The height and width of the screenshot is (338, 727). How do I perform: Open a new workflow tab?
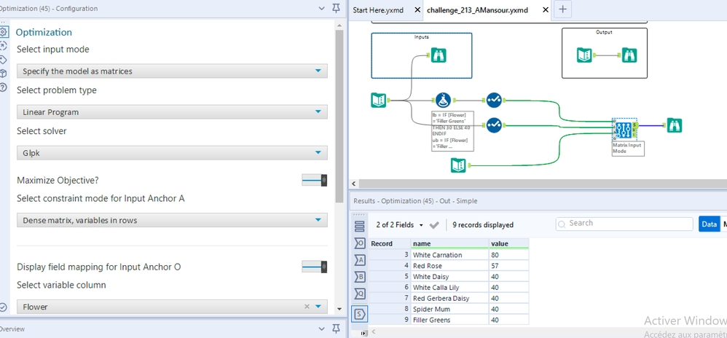point(562,9)
